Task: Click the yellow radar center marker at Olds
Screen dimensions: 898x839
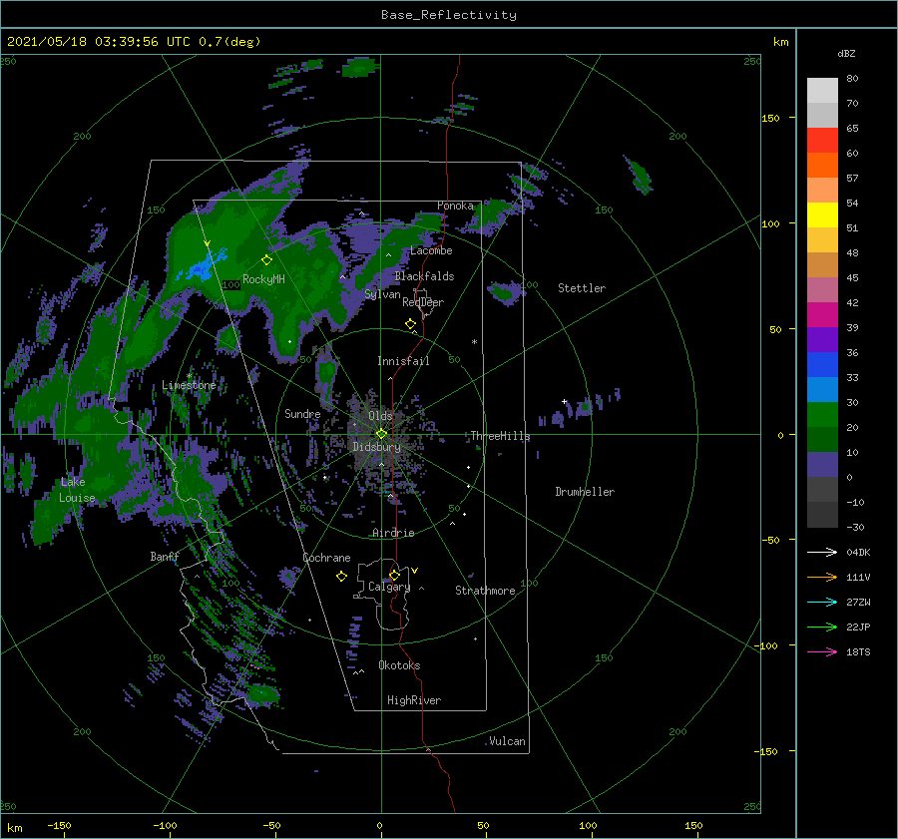Action: pyautogui.click(x=381, y=434)
